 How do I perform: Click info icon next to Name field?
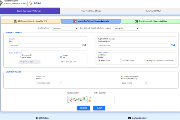tap(85, 45)
